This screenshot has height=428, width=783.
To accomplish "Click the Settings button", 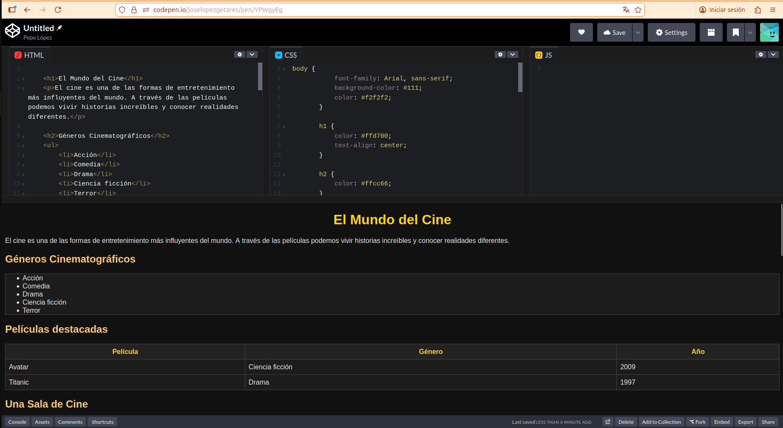I will 671,32.
